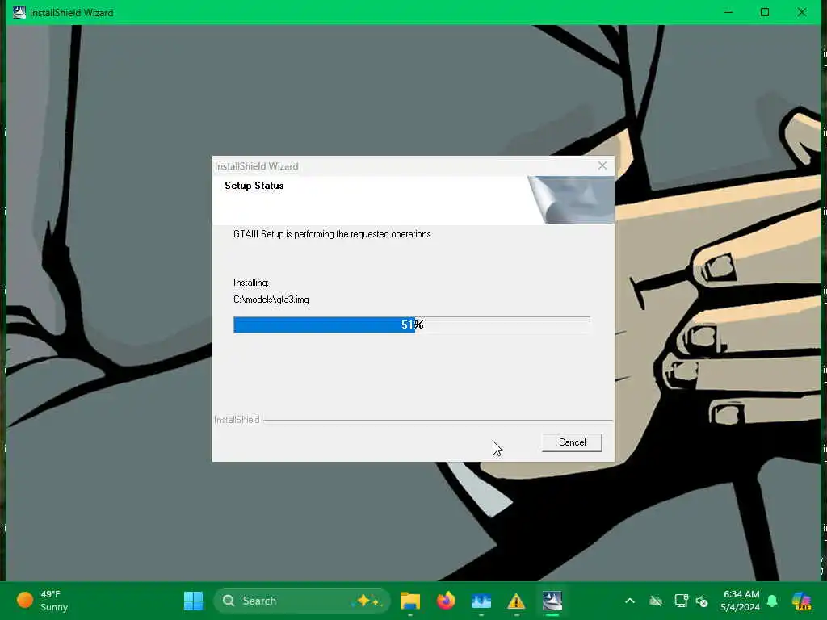Open the network status tray icon
This screenshot has width=827, height=620.
[681, 601]
